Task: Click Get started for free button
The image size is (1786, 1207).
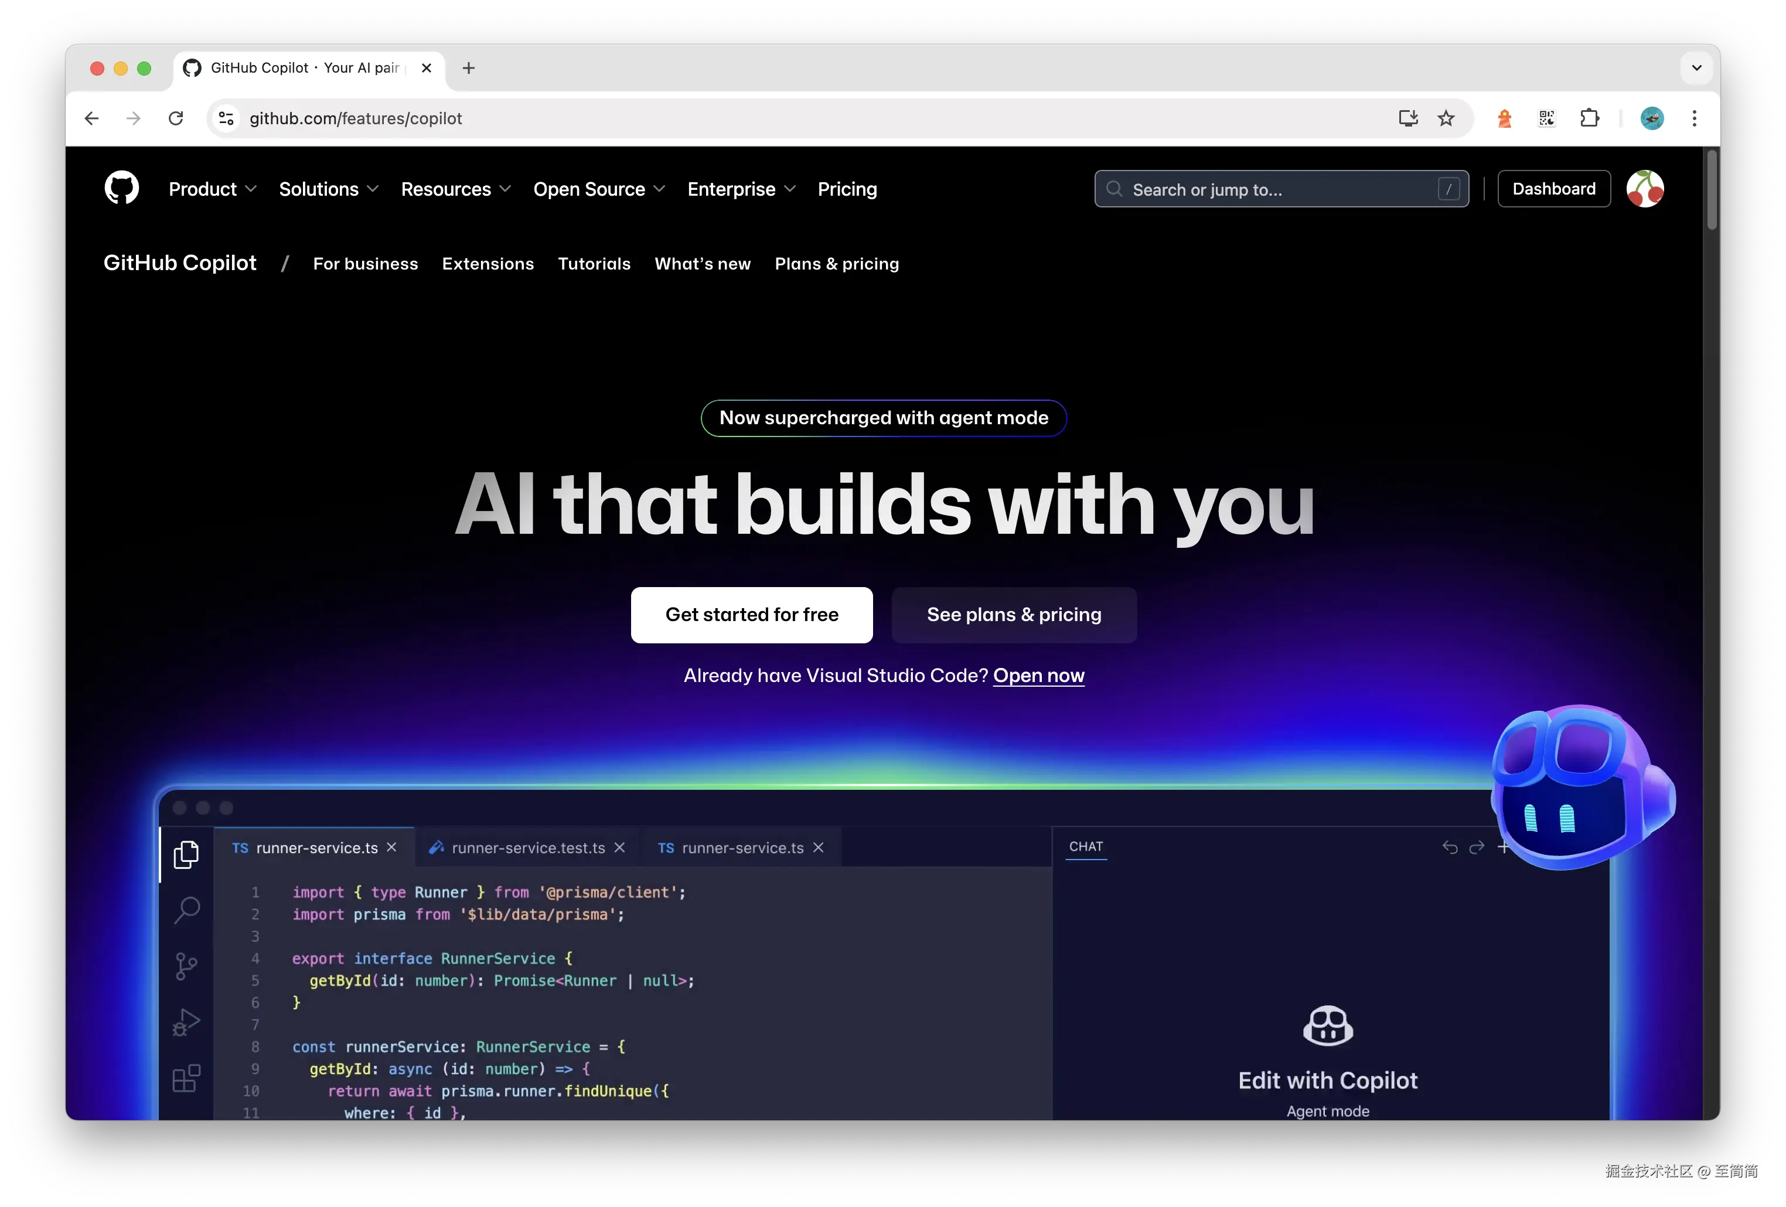Action: coord(751,615)
